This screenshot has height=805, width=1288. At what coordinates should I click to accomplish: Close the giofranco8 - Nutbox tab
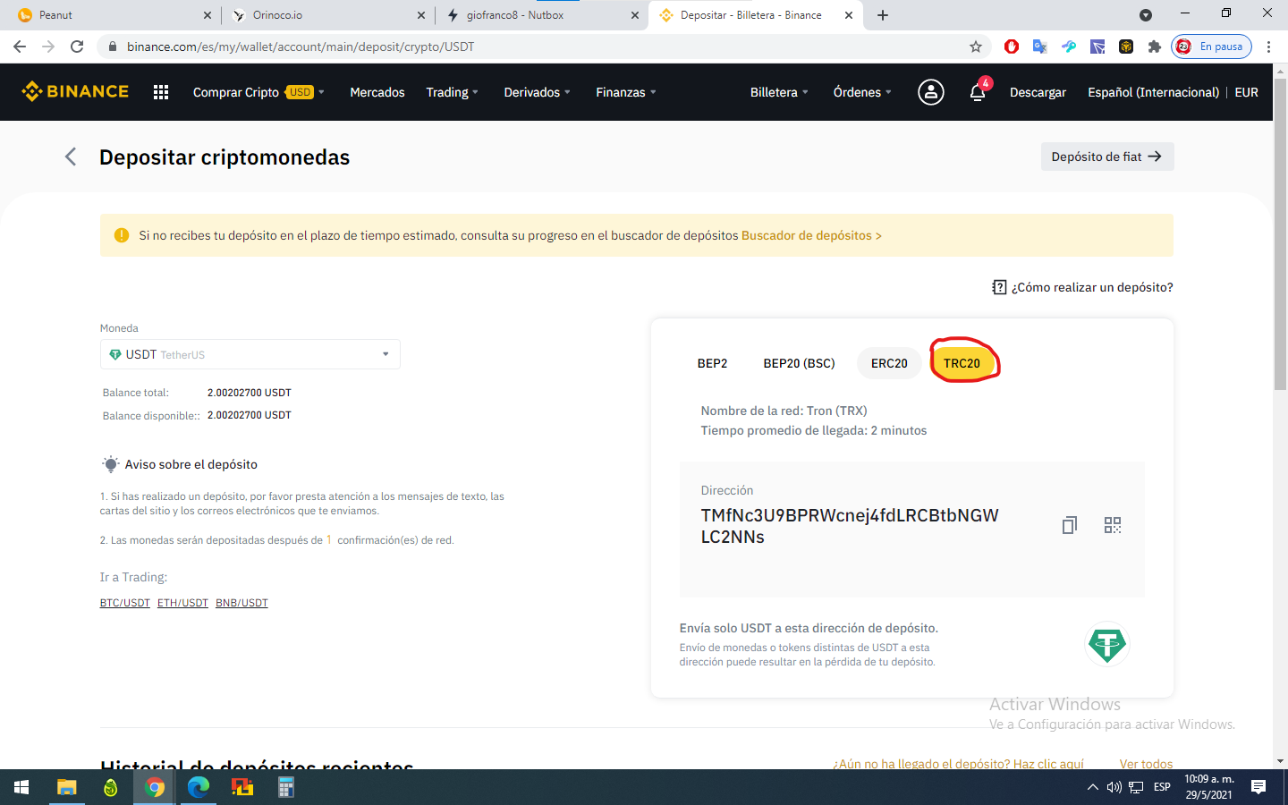(635, 15)
